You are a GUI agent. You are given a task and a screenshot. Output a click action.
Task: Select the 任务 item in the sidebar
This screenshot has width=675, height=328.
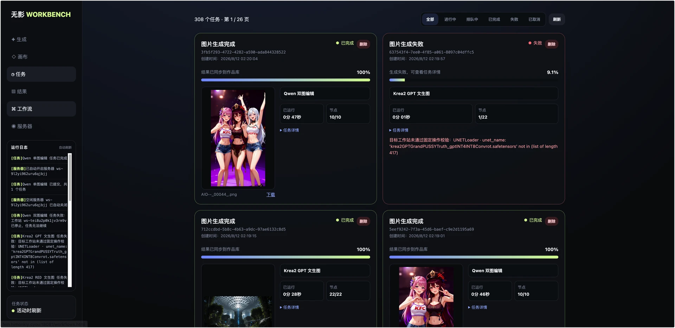coord(41,74)
